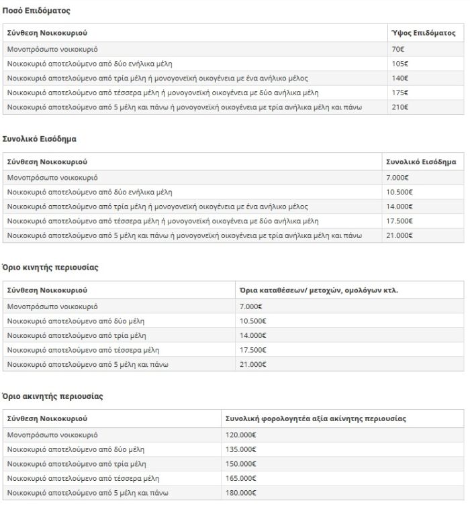Viewport: 470px width, 511px height.
Task: Click the 10.500€ total income cell
Action: coord(423,192)
